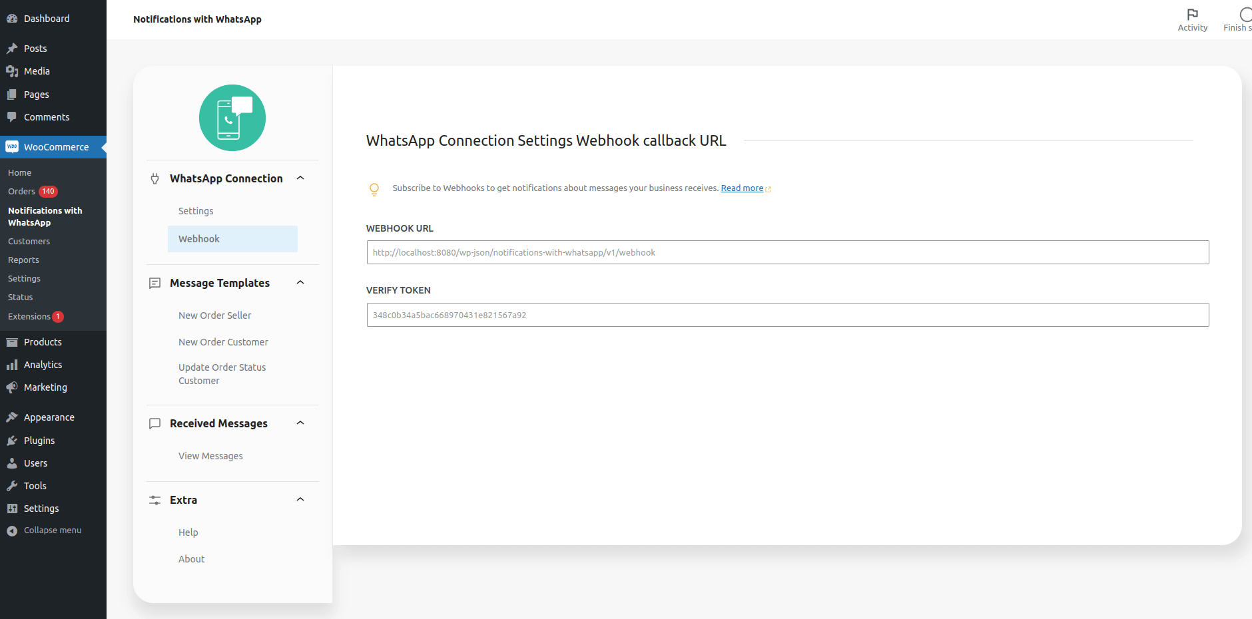Open the Read more link about Webhooks
Viewport: 1252px width, 619px height.
tap(741, 188)
